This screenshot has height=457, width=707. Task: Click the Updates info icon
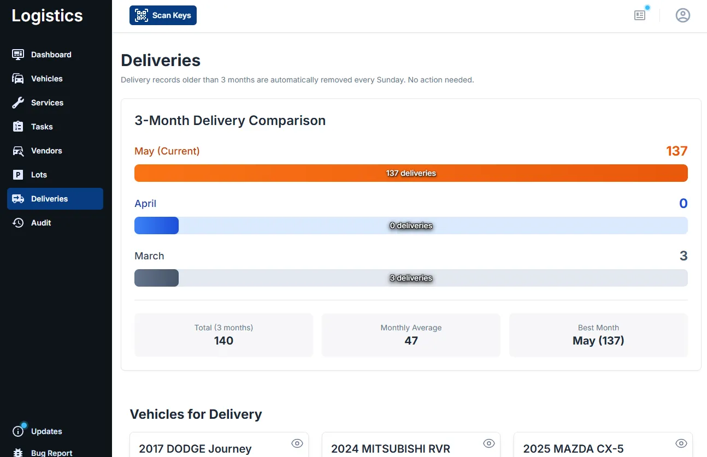(18, 431)
